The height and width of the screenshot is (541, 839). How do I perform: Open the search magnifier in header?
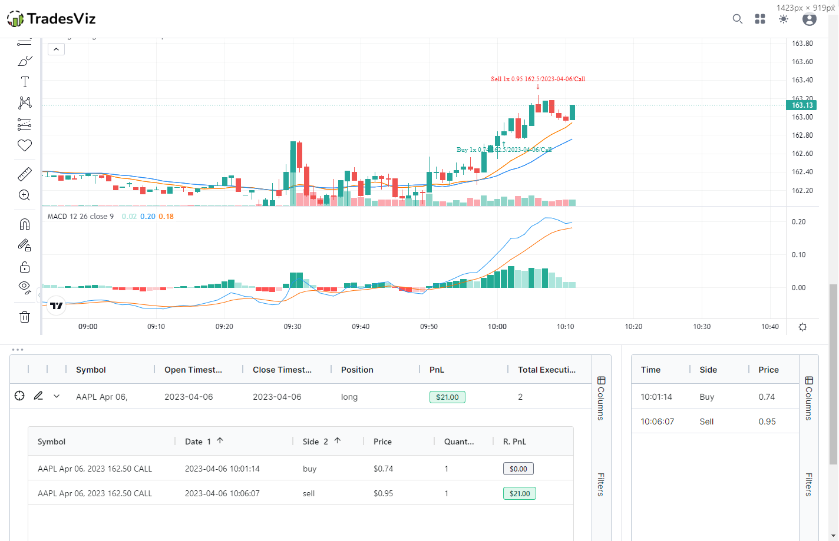click(x=737, y=19)
